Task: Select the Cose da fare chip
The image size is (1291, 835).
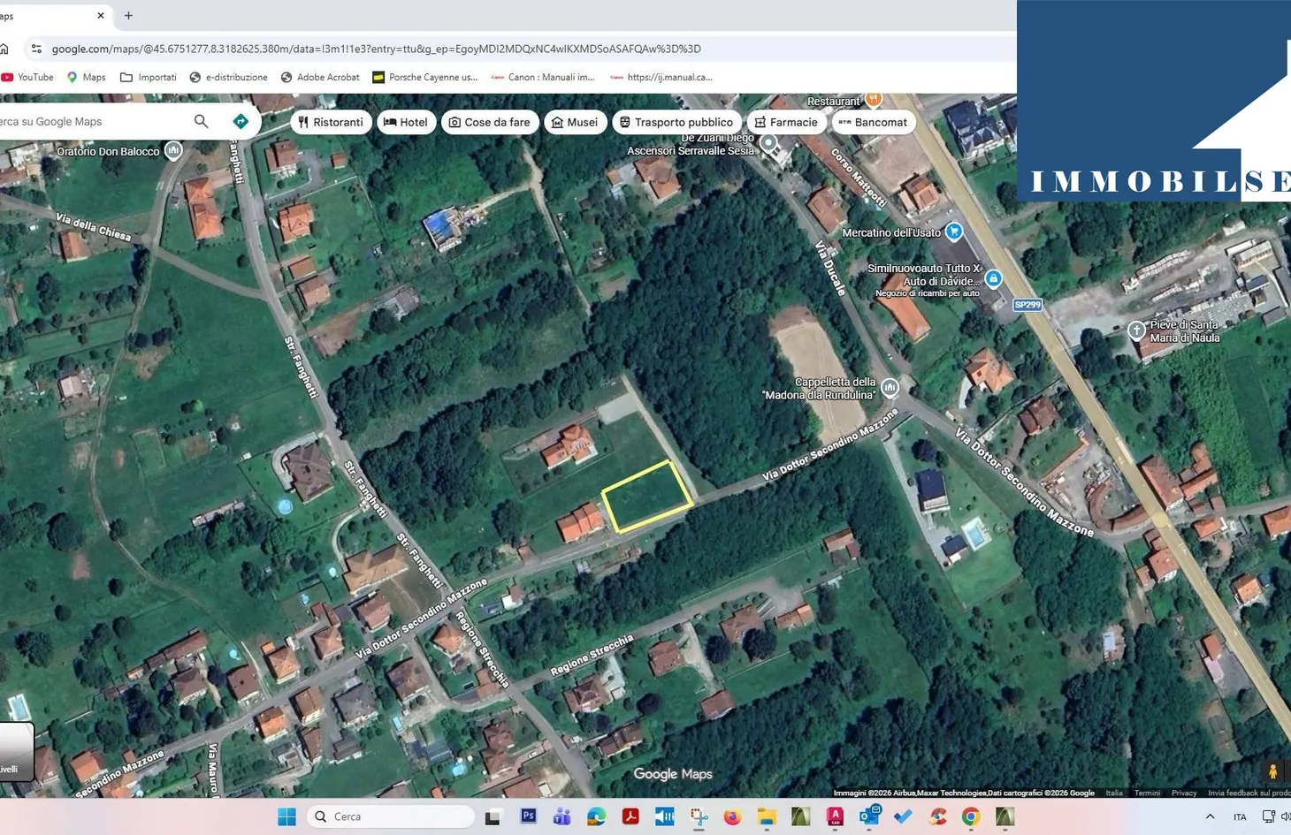Action: click(490, 122)
